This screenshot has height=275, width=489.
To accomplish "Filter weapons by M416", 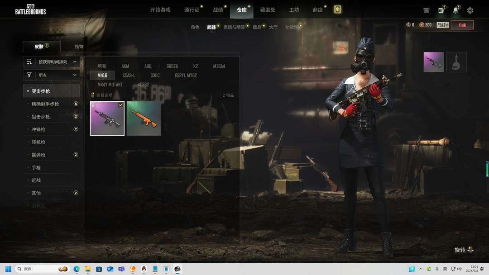I will coord(102,76).
